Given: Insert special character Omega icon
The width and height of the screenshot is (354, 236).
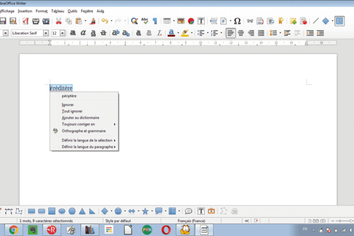Looking at the screenshot, I should [237, 21].
